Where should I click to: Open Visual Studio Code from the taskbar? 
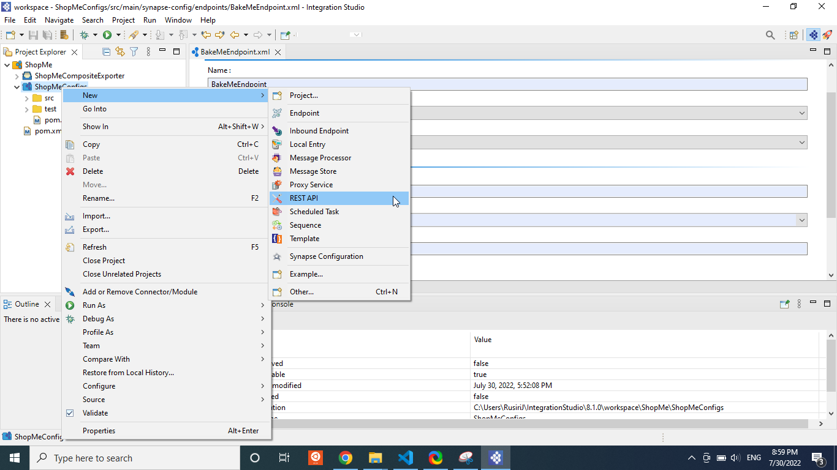click(406, 458)
